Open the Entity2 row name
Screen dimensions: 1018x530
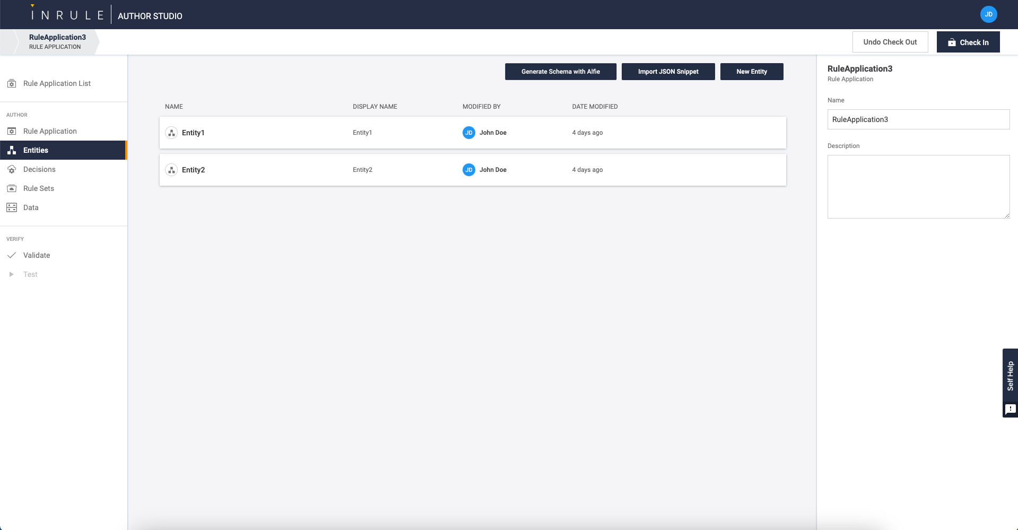click(x=193, y=170)
